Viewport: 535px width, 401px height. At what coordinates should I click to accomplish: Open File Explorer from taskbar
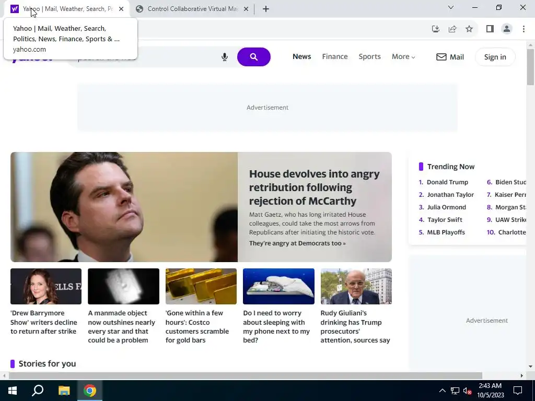[64, 391]
